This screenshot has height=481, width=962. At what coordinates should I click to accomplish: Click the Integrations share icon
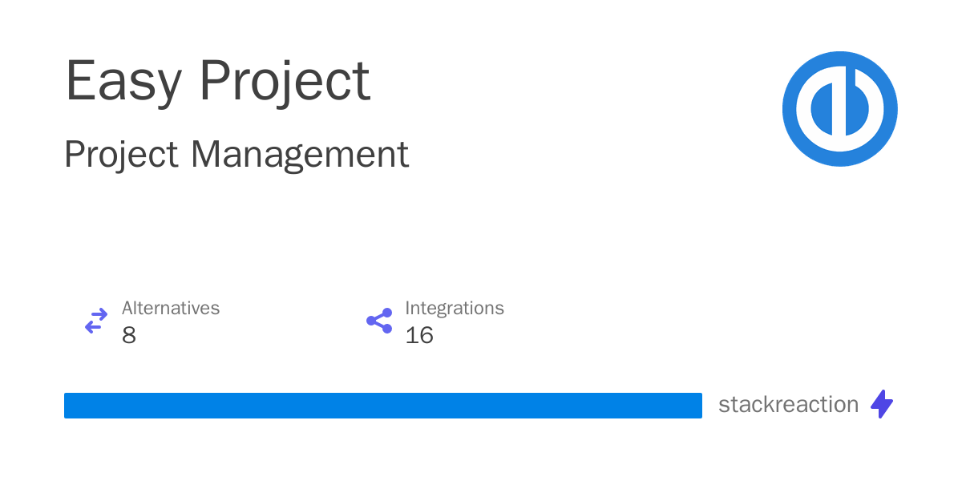coord(379,321)
